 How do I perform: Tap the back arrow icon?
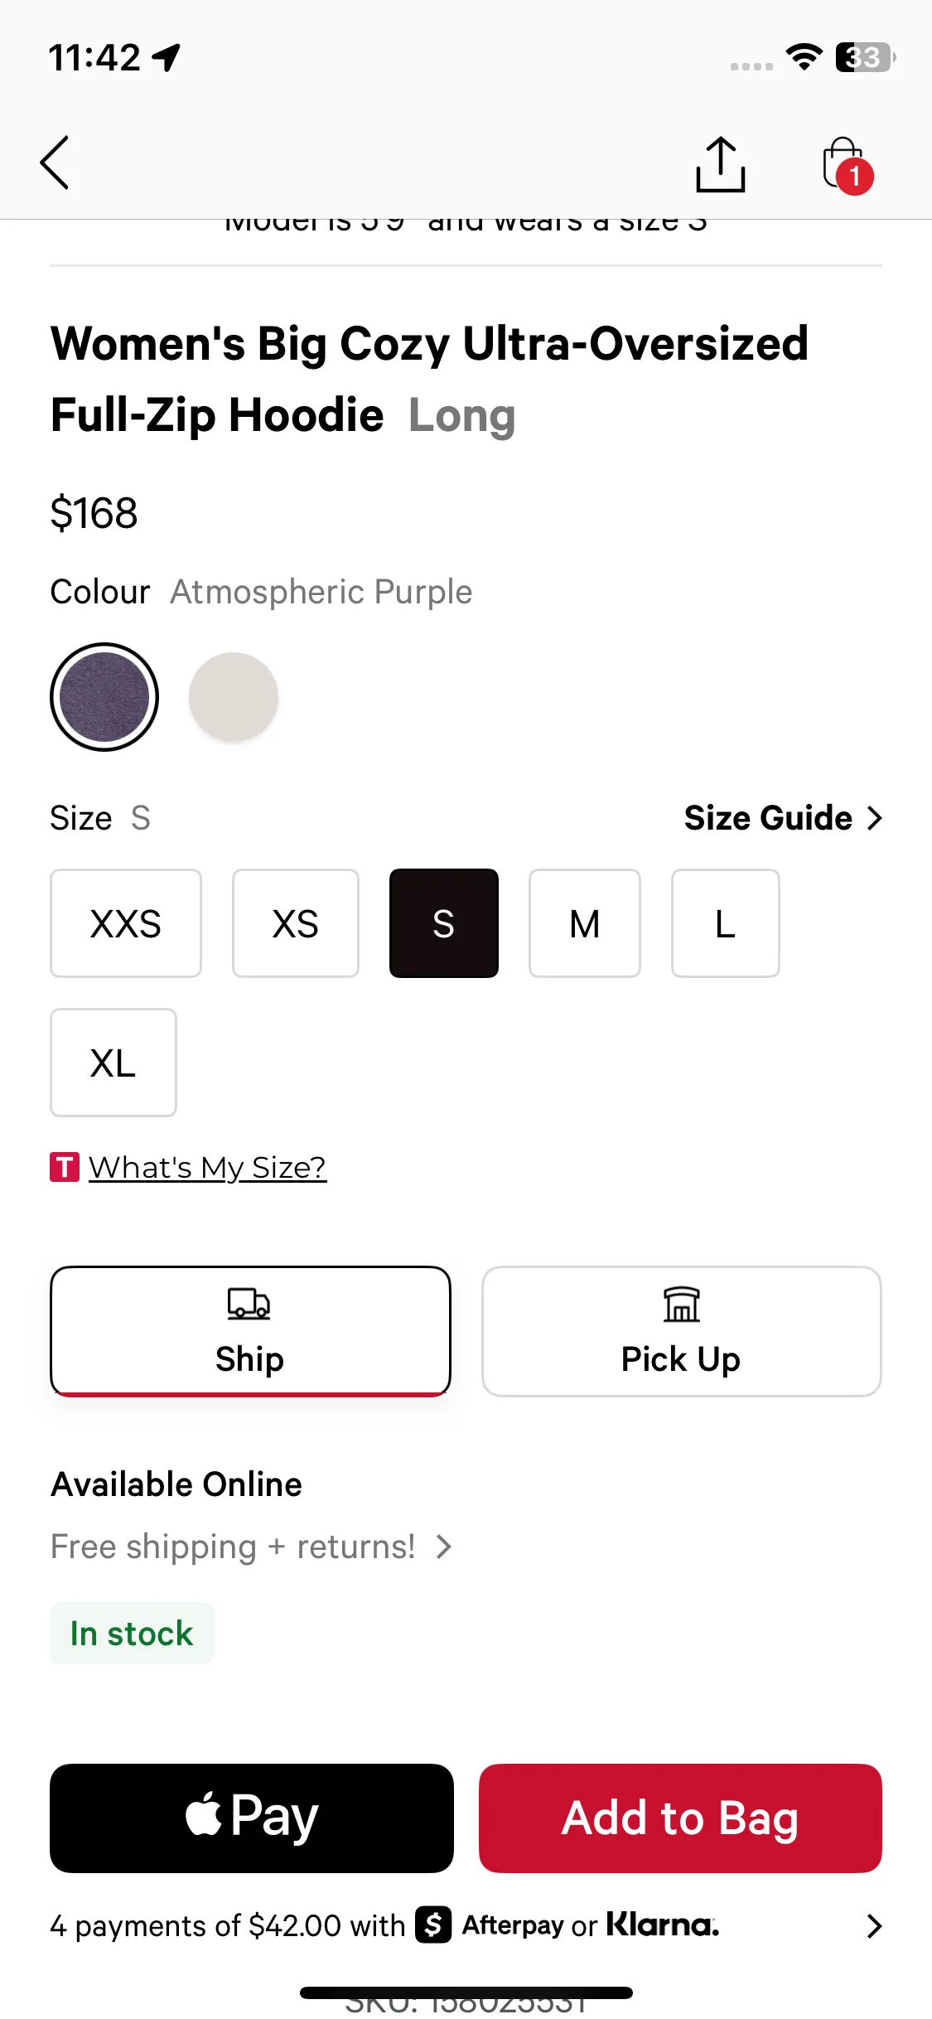pos(55,163)
